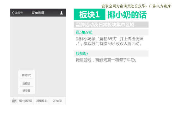Choose 晒早餐 in the popup menu
The image size is (180, 114).
coord(27,91)
